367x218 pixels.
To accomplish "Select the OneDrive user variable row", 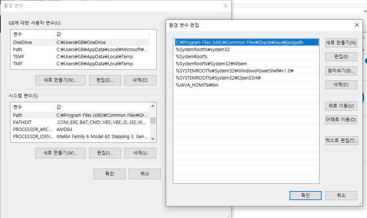I will 81,42.
